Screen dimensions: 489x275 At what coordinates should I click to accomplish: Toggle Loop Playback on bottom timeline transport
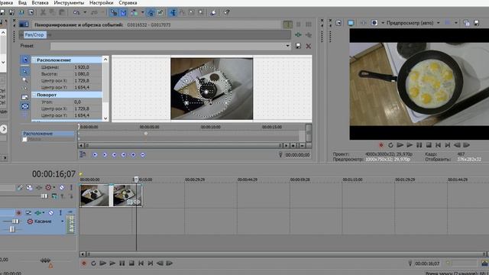coord(93,264)
